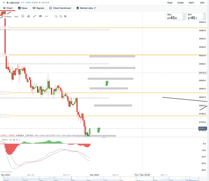Image resolution: width=209 pixels, height=181 pixels.
Task: Click the Mon 27 time axis label
Action: [x=67, y=175]
